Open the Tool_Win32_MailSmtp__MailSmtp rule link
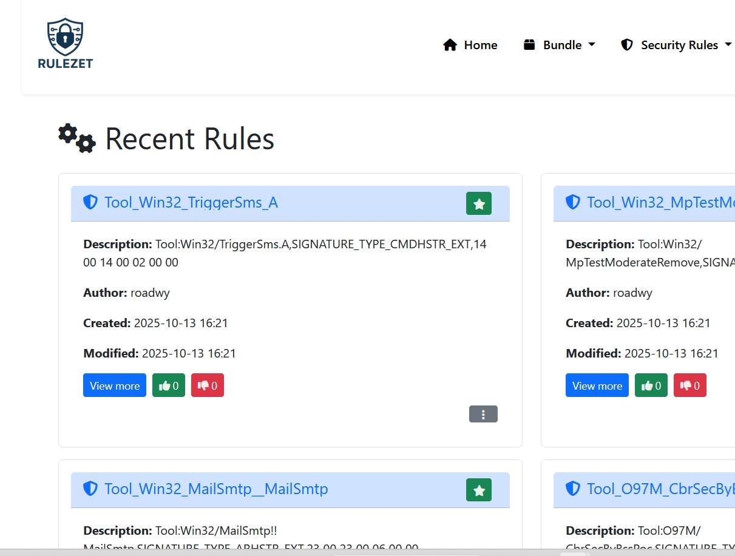735x556 pixels. [x=216, y=489]
